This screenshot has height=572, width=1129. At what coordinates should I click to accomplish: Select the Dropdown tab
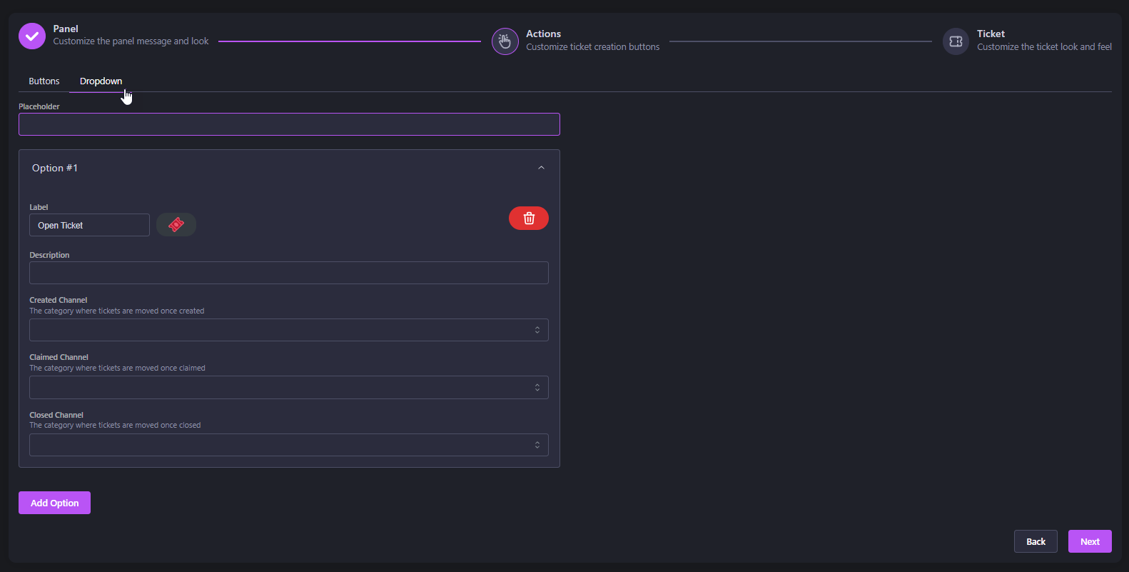click(101, 81)
